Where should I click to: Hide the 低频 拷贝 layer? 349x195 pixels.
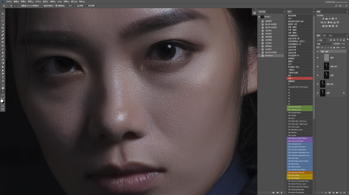pos(318,67)
